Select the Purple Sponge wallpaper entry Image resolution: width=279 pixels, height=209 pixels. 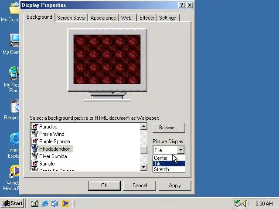[x=54, y=141]
